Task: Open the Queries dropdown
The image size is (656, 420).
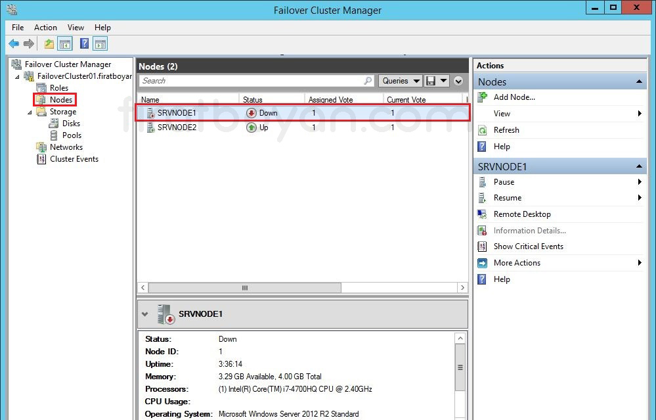Action: pos(401,81)
